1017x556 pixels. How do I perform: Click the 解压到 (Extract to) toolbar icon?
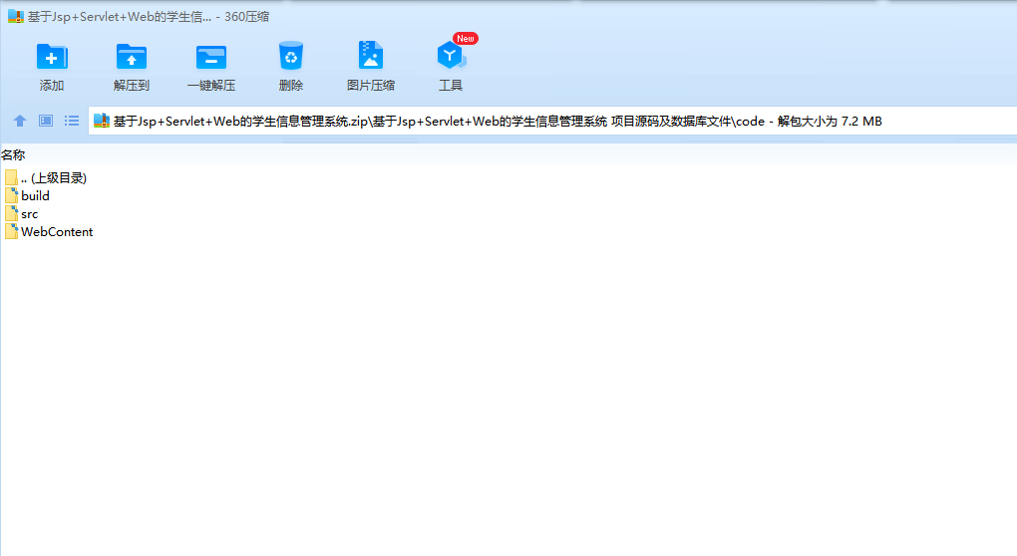[x=132, y=57]
